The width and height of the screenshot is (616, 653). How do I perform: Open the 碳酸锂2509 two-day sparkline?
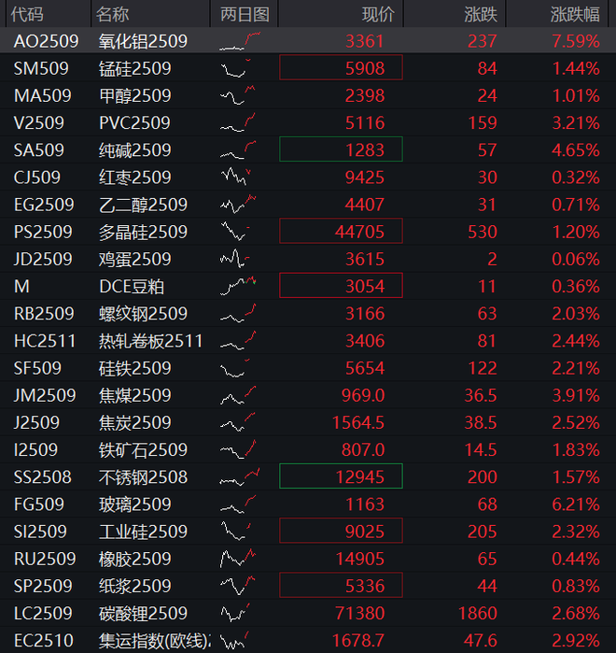(235, 613)
